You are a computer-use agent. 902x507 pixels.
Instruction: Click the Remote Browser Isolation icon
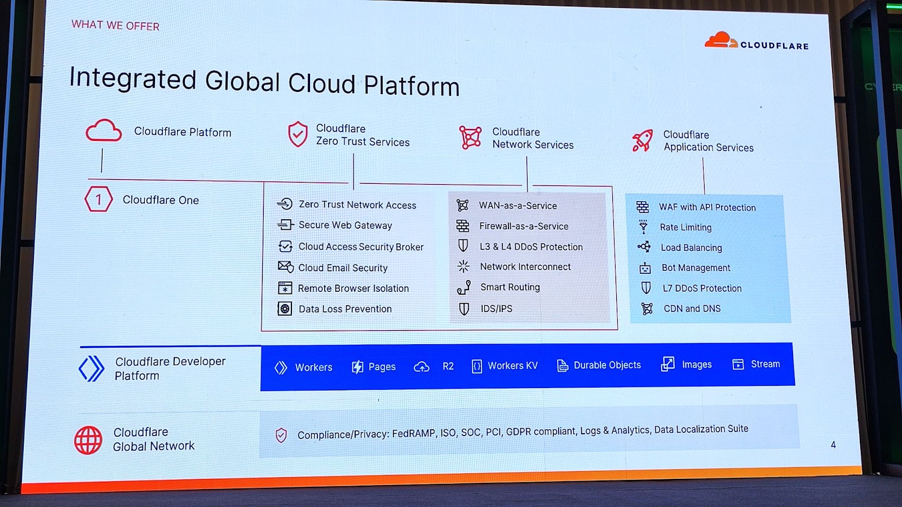pyautogui.click(x=285, y=288)
